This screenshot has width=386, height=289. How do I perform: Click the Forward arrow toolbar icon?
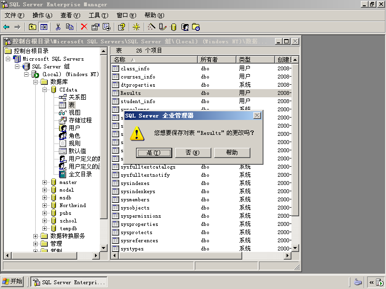point(17,27)
